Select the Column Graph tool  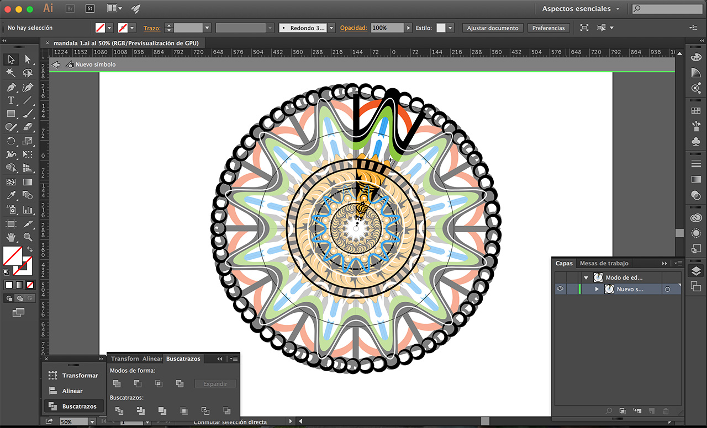click(x=28, y=210)
